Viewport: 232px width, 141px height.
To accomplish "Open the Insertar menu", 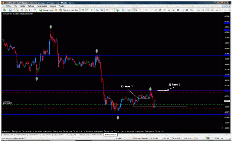I will [x=23, y=6].
